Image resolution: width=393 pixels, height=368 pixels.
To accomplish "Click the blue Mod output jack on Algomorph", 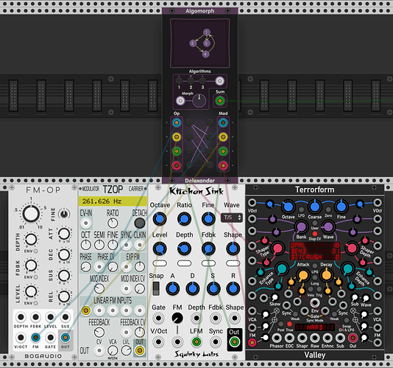I will 223,123.
